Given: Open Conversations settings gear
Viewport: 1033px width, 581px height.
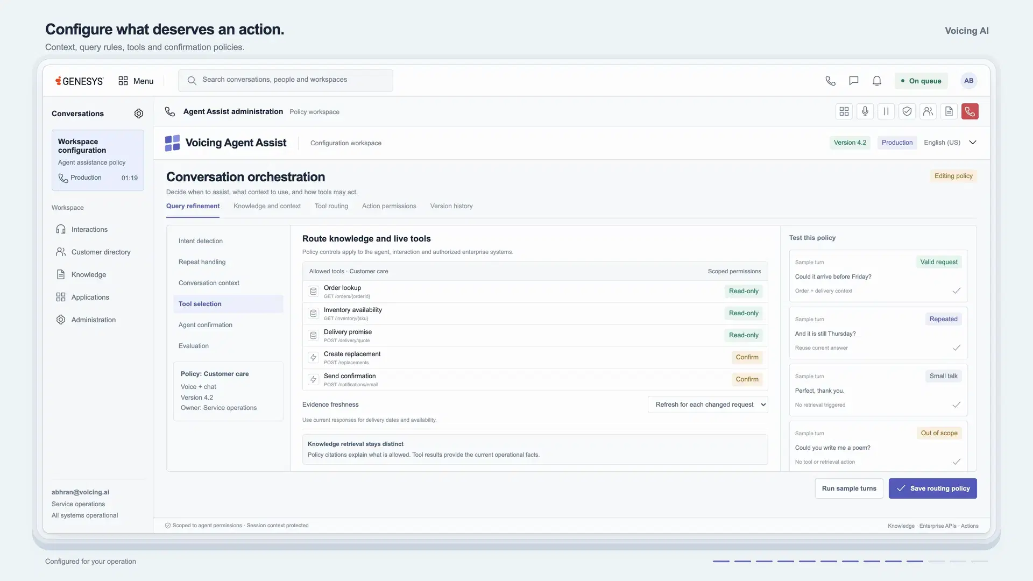Looking at the screenshot, I should [x=139, y=114].
